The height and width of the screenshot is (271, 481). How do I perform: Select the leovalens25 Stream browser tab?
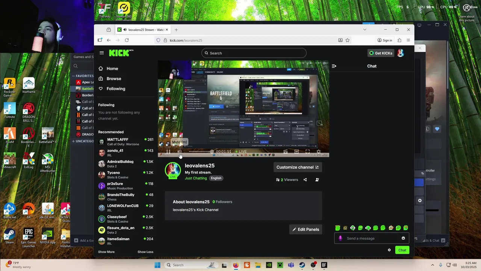[143, 30]
